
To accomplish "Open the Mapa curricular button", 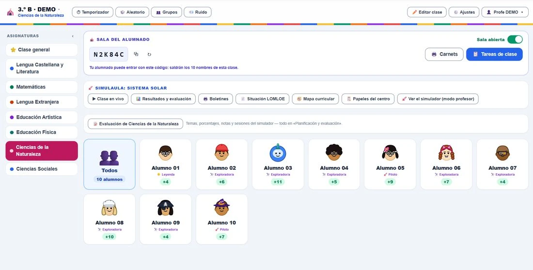I will pos(315,99).
